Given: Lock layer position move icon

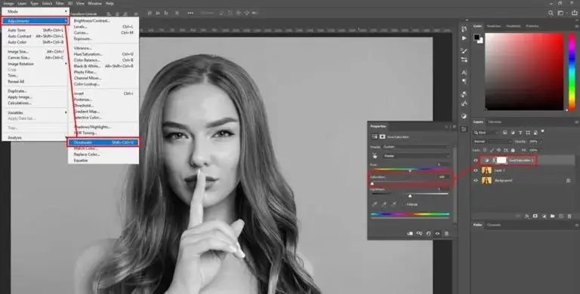Looking at the screenshot, I should click(498, 150).
